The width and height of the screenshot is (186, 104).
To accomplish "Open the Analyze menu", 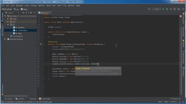I will click(x=34, y=5).
